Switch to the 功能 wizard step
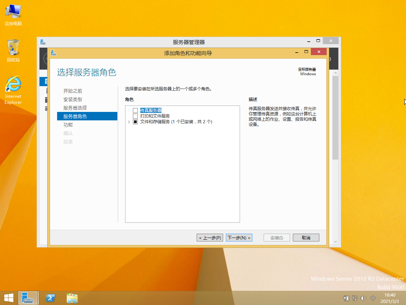 (x=68, y=125)
